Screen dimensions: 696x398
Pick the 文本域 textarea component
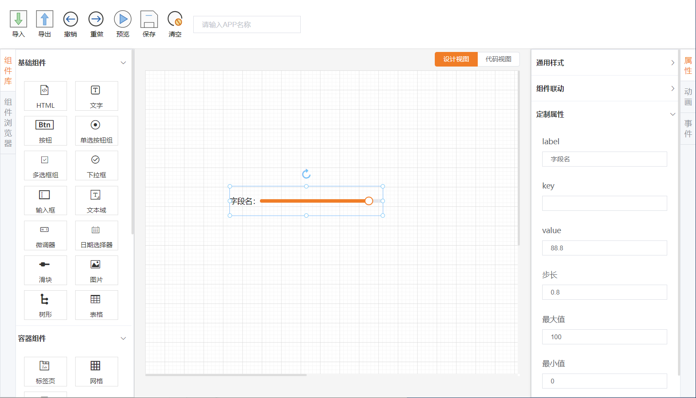(96, 201)
